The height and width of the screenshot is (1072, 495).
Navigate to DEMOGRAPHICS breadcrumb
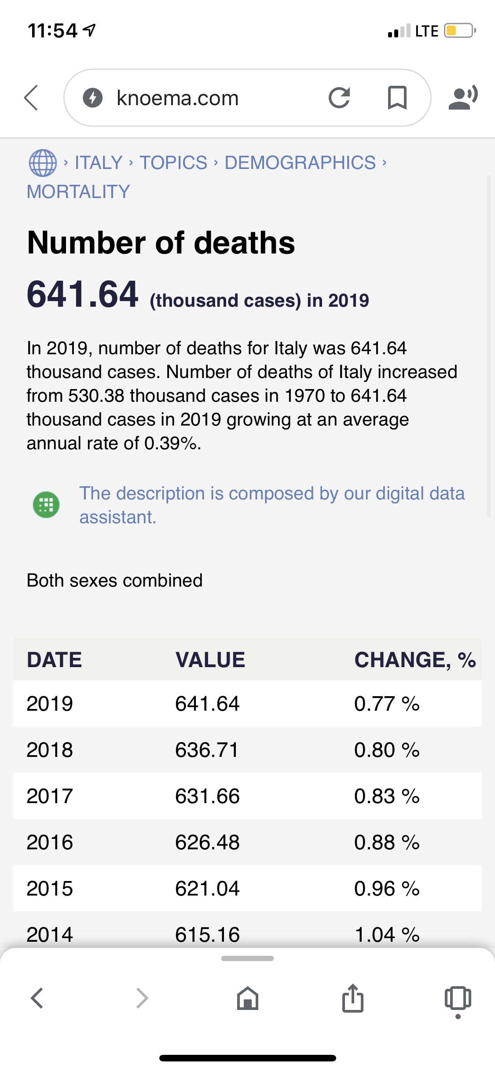click(300, 163)
